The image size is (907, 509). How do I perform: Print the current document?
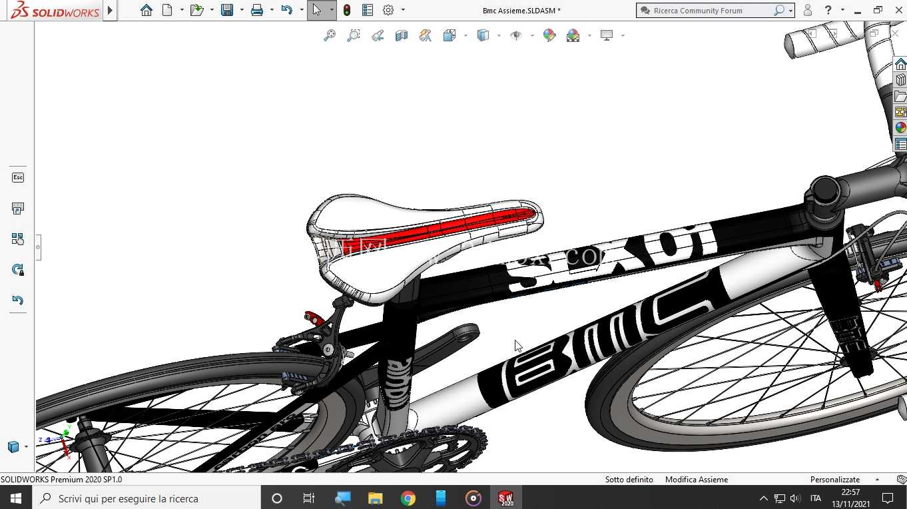tap(257, 10)
